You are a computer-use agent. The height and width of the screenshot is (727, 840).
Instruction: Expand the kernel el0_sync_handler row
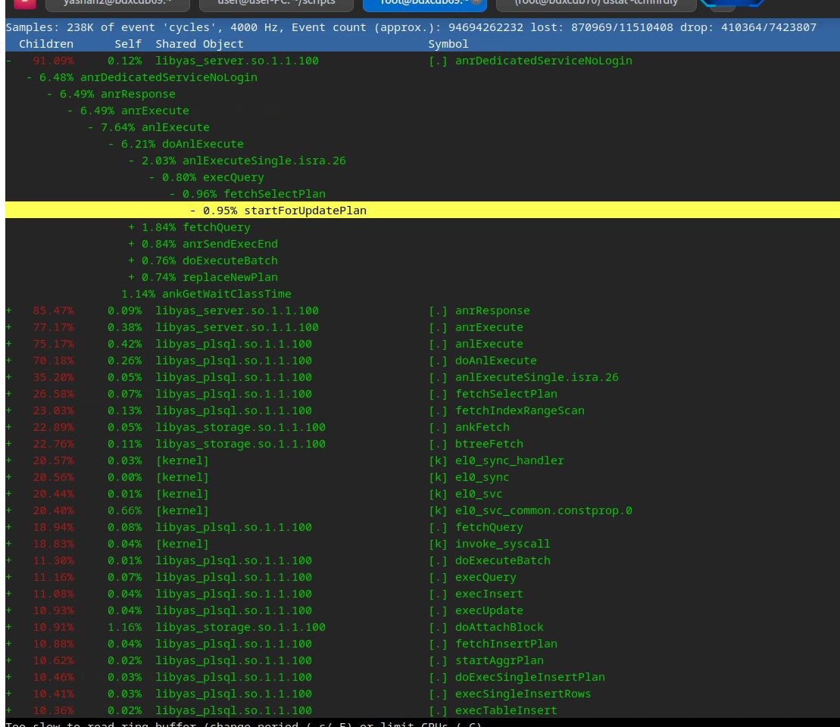[x=9, y=460]
